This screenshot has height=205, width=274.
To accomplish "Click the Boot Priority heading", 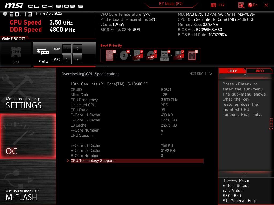I will pos(111,45).
